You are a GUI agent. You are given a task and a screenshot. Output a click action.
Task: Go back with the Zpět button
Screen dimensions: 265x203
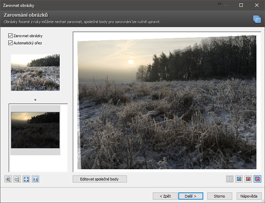165,196
